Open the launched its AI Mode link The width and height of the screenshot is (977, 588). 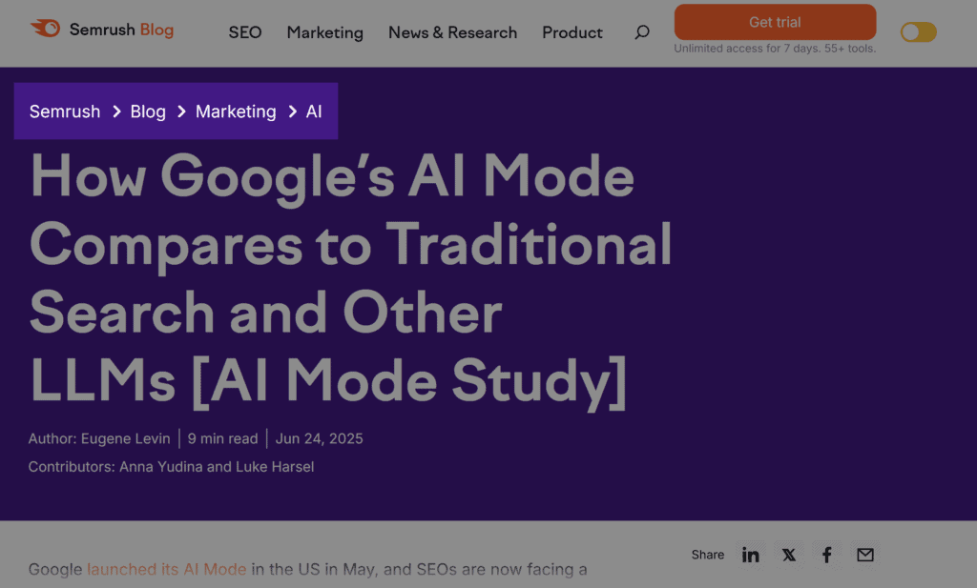[167, 569]
